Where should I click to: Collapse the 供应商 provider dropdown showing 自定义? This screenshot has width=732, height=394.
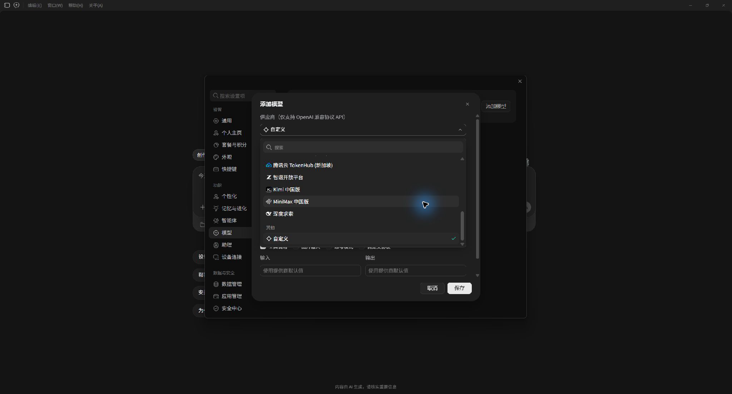click(363, 130)
